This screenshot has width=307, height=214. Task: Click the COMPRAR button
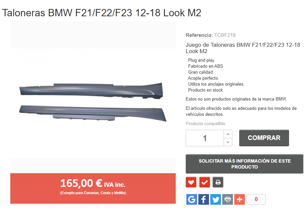(264, 138)
